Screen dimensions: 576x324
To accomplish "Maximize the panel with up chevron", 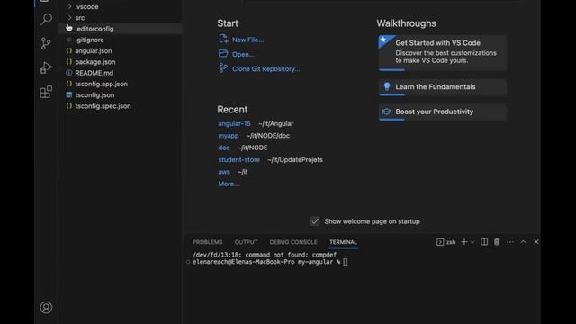I will point(523,242).
